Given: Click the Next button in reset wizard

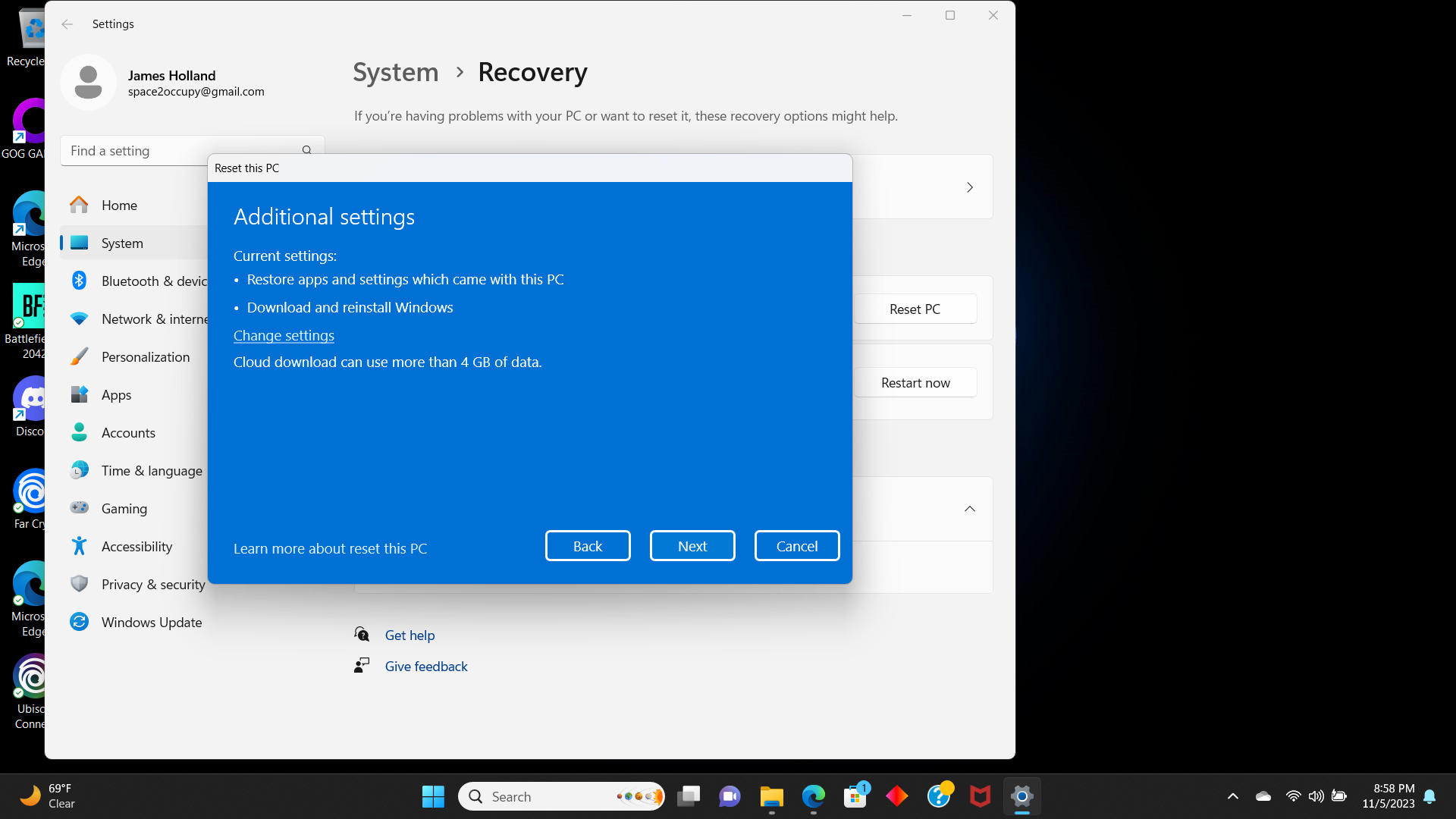Looking at the screenshot, I should pyautogui.click(x=692, y=545).
